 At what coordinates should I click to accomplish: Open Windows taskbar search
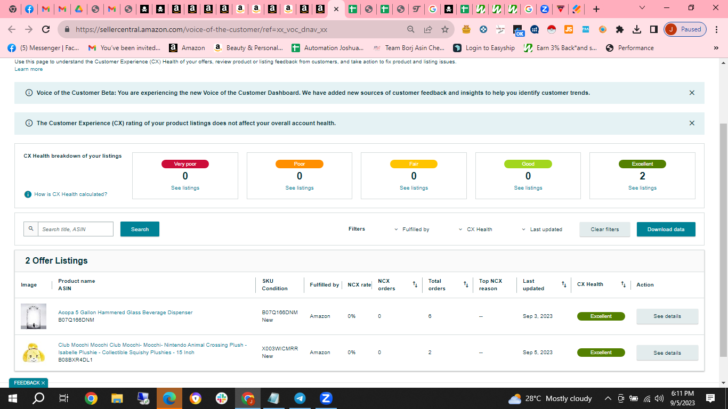38,398
